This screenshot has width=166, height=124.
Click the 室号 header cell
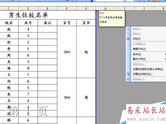(x=67, y=23)
